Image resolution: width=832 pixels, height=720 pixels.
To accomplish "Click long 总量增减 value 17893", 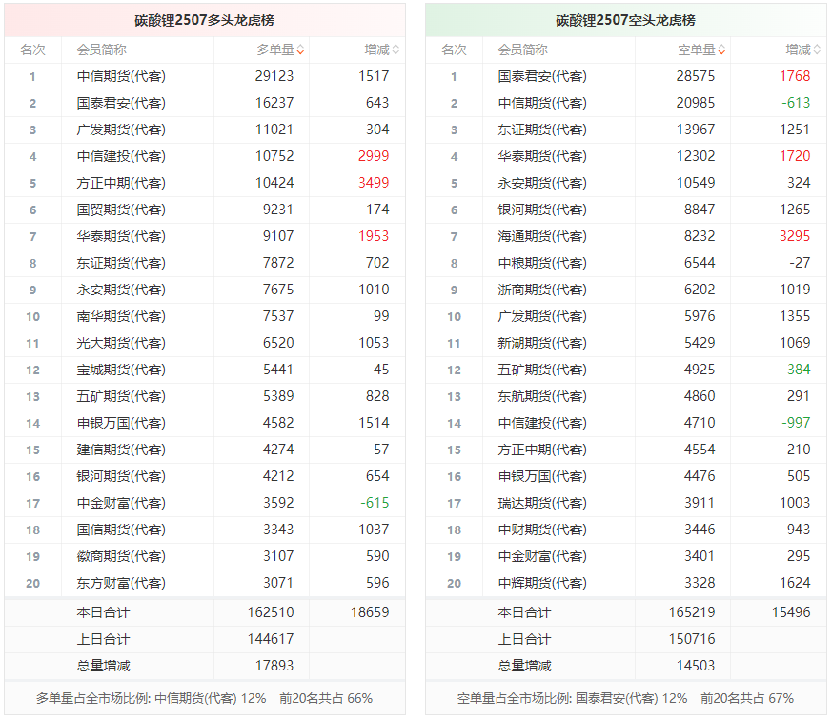I will pos(274,666).
